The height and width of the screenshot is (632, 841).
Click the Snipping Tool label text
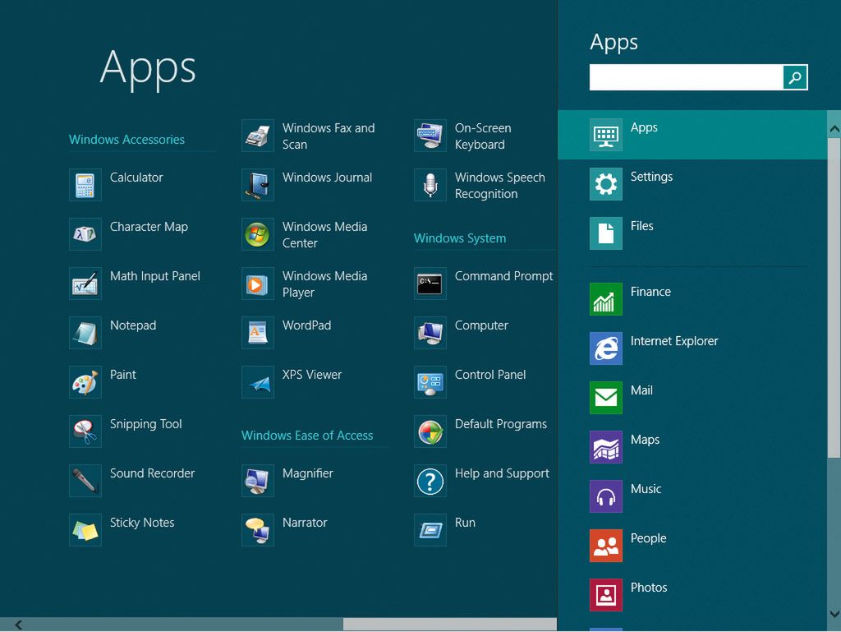tap(146, 424)
